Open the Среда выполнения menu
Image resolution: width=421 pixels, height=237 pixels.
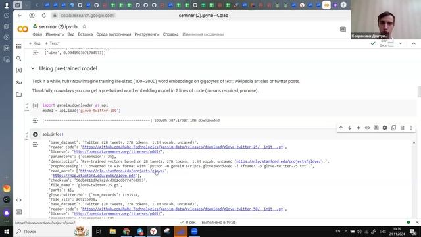coord(114,34)
